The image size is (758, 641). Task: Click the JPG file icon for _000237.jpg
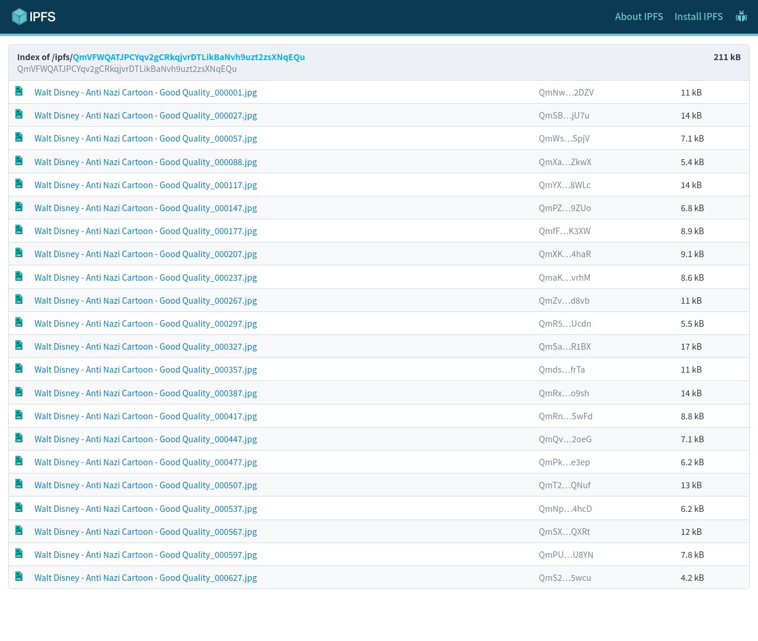point(19,277)
